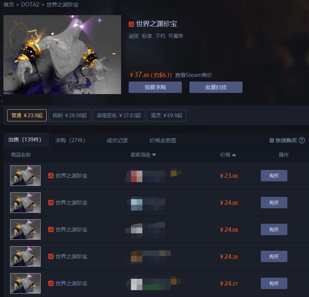The image size is (309, 297).
Task: Click the DOTA2 icon in the ¥24.36 listing
Action: [x=51, y=256]
